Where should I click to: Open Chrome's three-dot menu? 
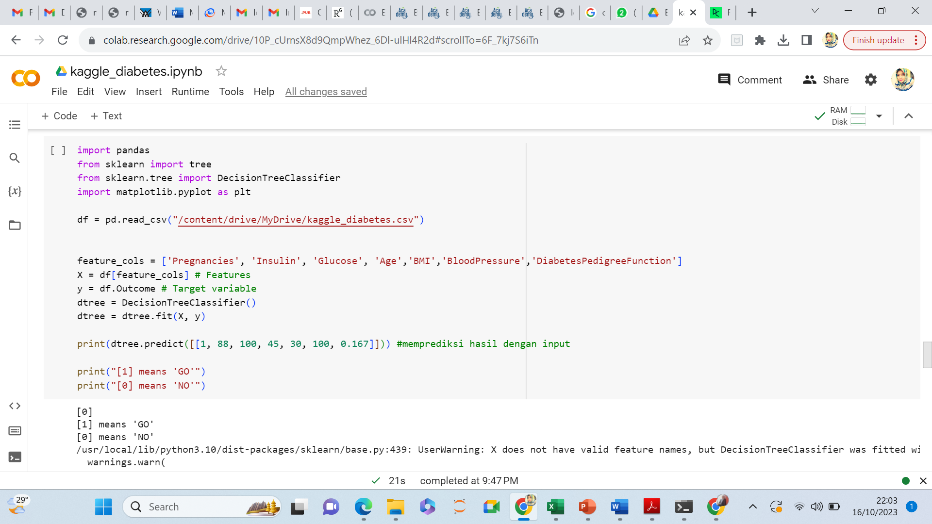916,40
